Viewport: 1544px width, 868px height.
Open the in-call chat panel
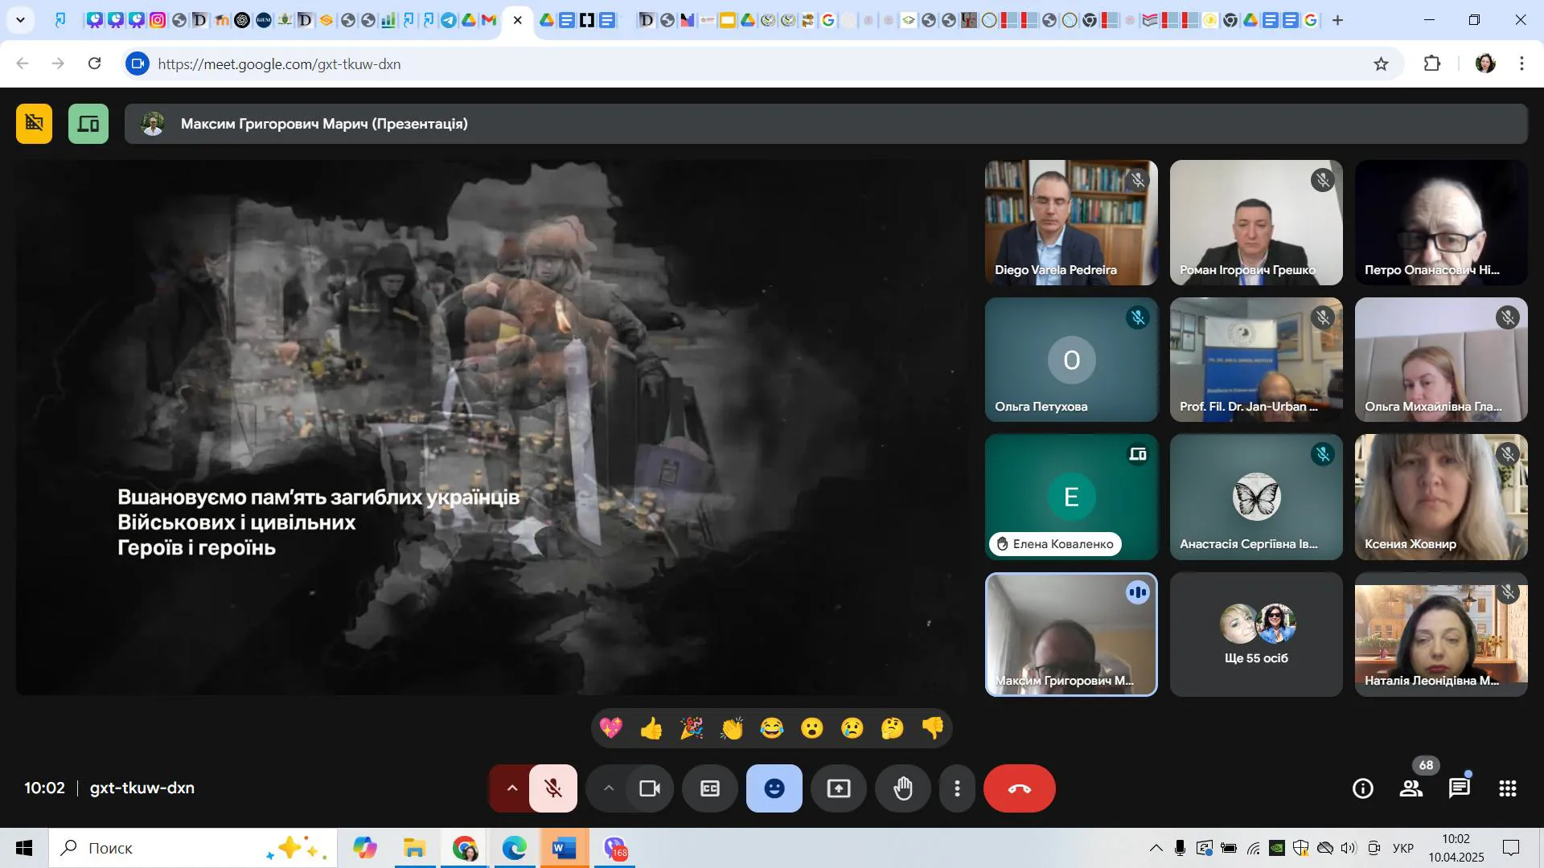[x=1460, y=788]
